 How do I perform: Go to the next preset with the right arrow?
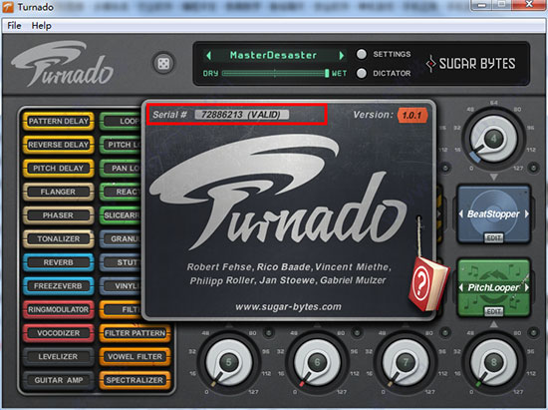341,55
